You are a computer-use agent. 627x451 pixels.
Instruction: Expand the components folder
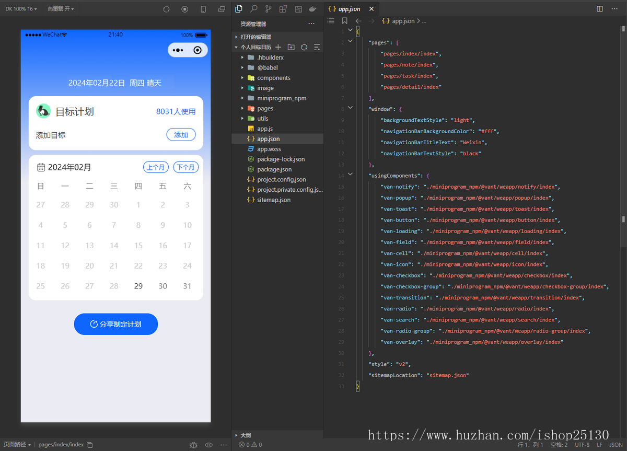coord(277,78)
